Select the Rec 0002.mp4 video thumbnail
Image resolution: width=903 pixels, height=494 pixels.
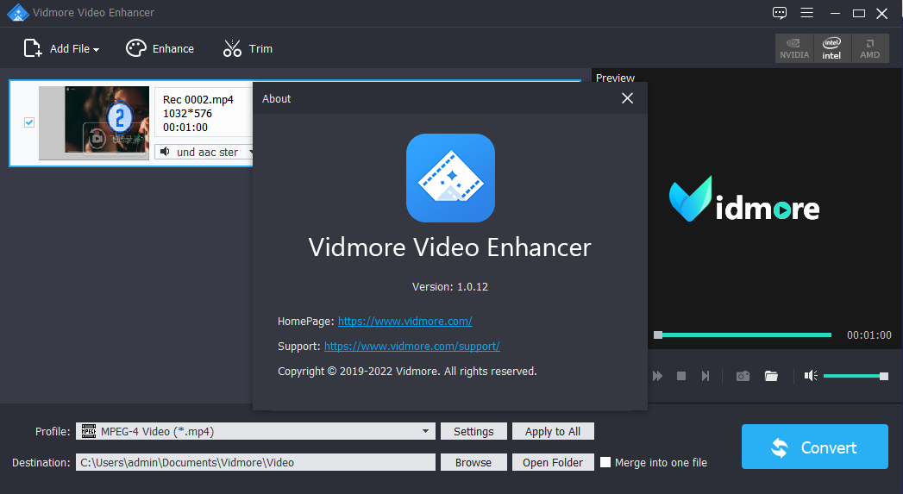[94, 122]
